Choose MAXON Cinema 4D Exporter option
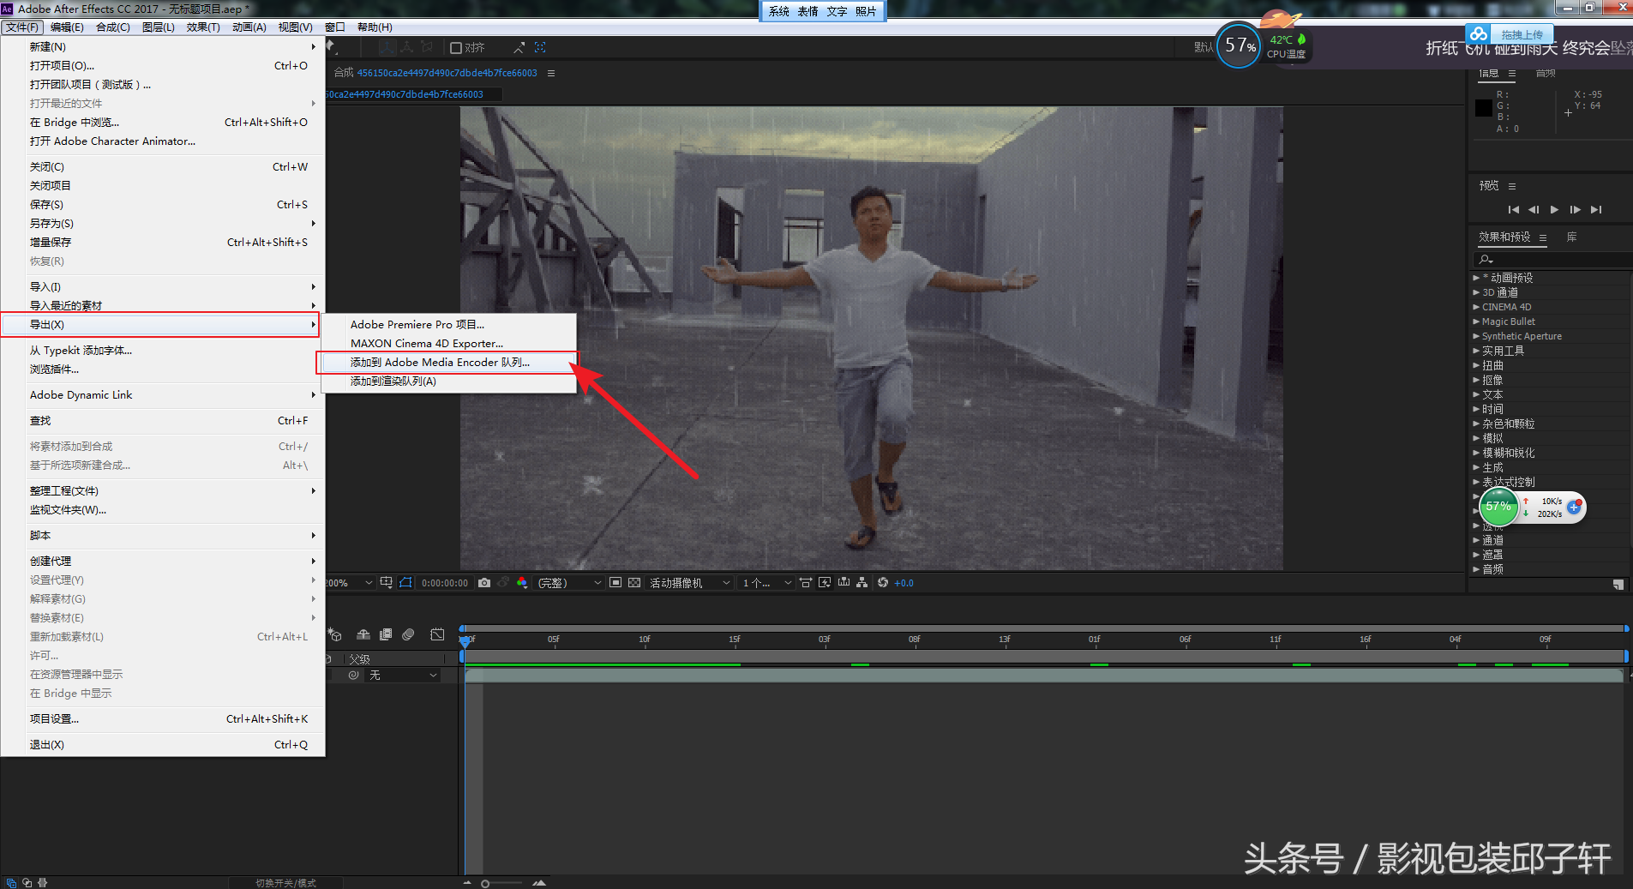Viewport: 1633px width, 889px height. point(447,344)
